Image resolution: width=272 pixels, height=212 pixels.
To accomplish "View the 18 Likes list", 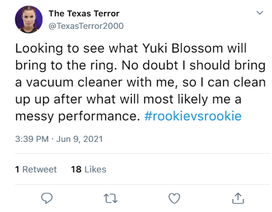I will click(x=88, y=169).
